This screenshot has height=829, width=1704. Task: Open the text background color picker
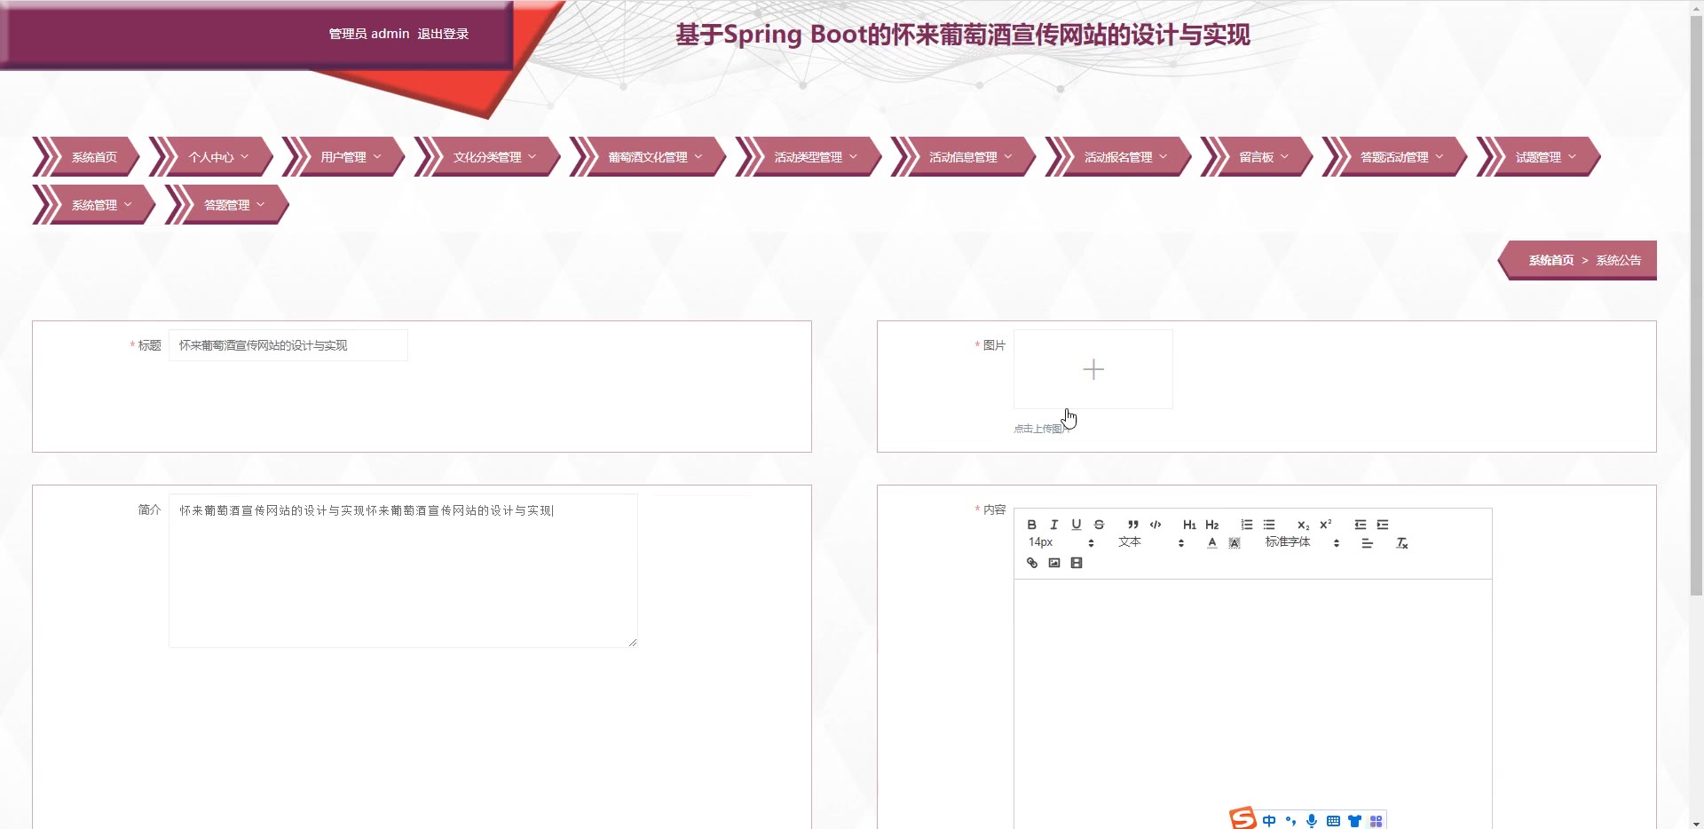pos(1235,543)
